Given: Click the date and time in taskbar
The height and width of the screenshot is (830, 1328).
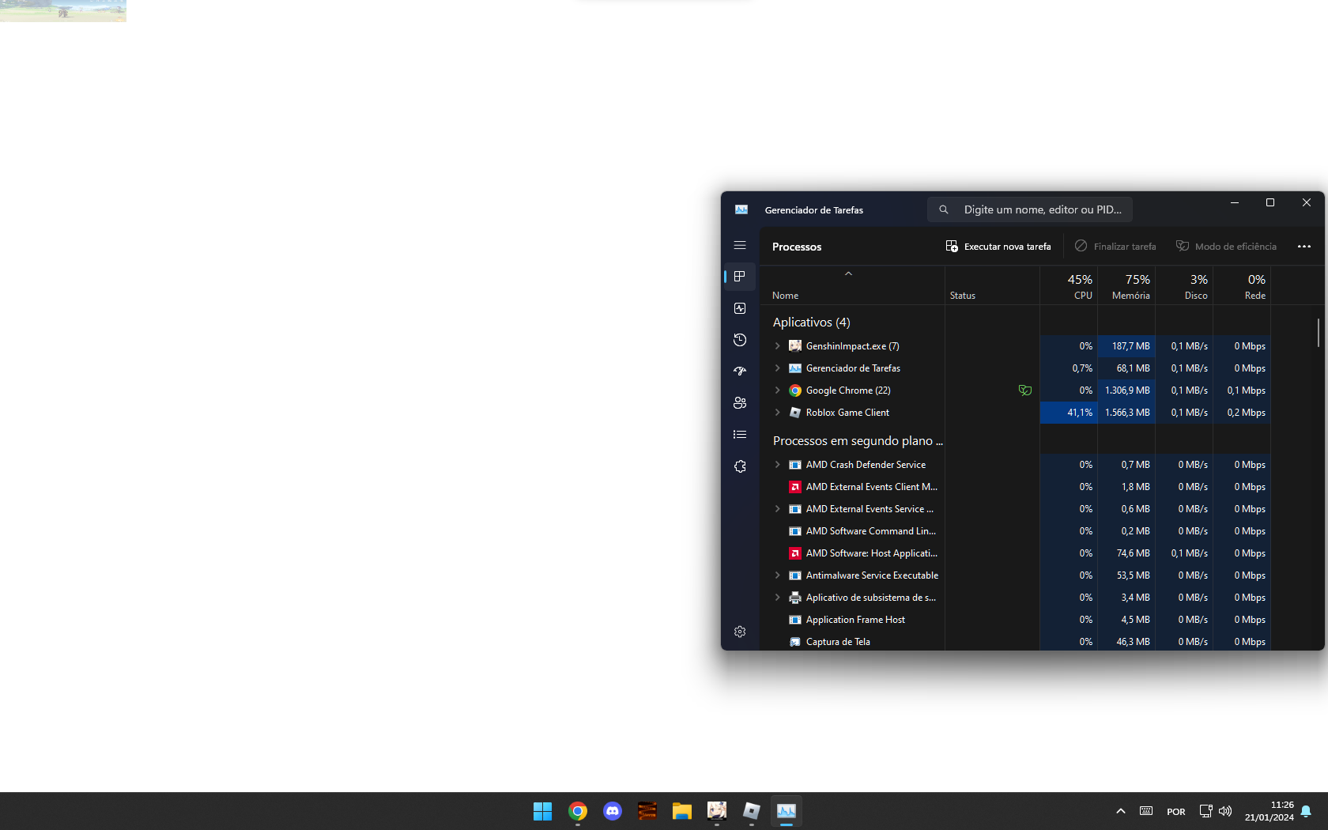Looking at the screenshot, I should 1269,811.
